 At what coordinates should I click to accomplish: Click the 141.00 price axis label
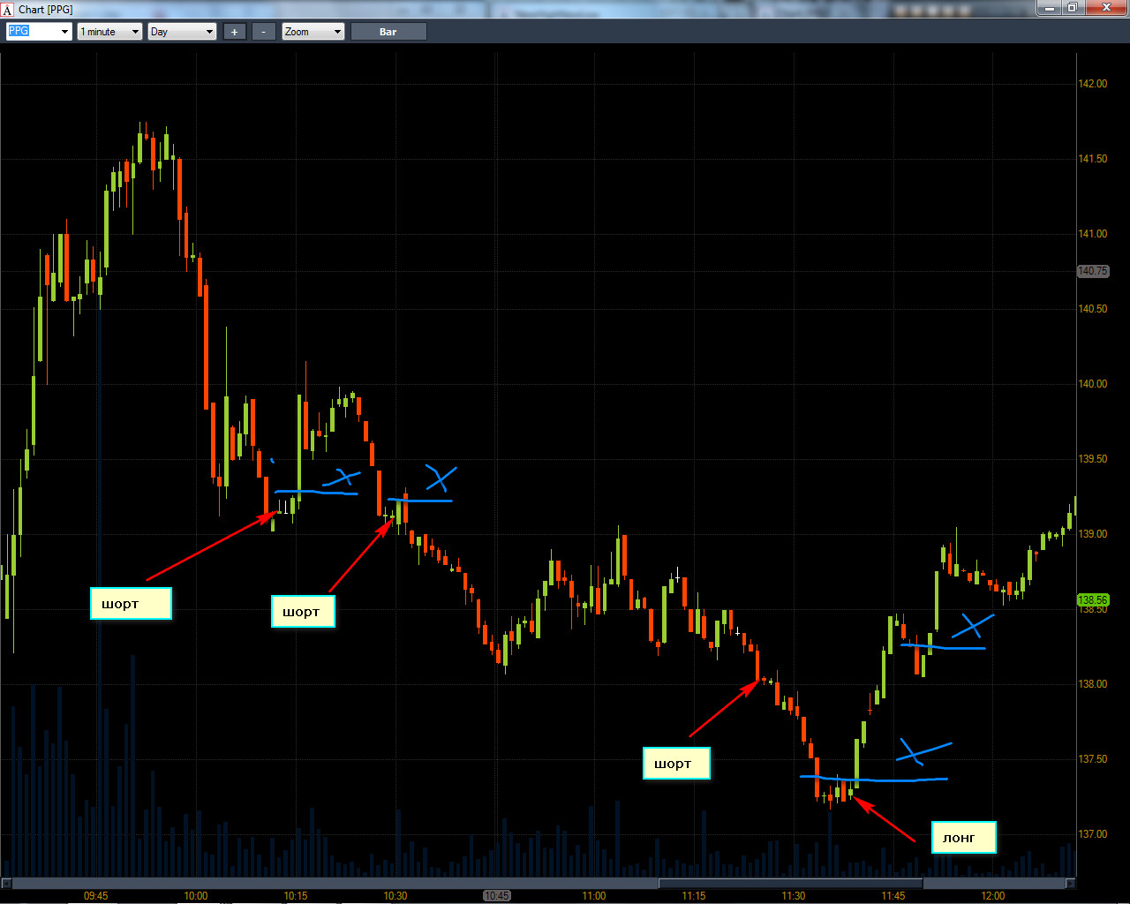[x=1093, y=234]
